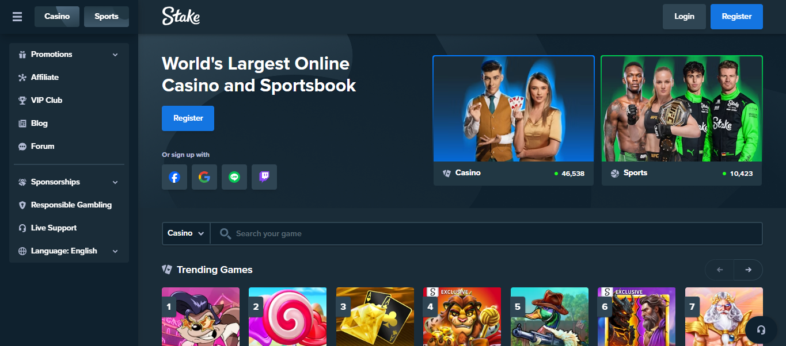Click the Login button
The image size is (786, 346).
tap(684, 17)
